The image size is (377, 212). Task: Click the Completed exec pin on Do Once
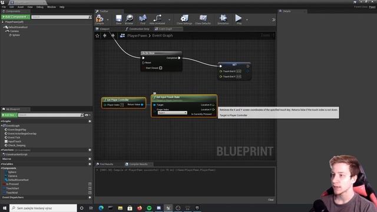point(179,58)
